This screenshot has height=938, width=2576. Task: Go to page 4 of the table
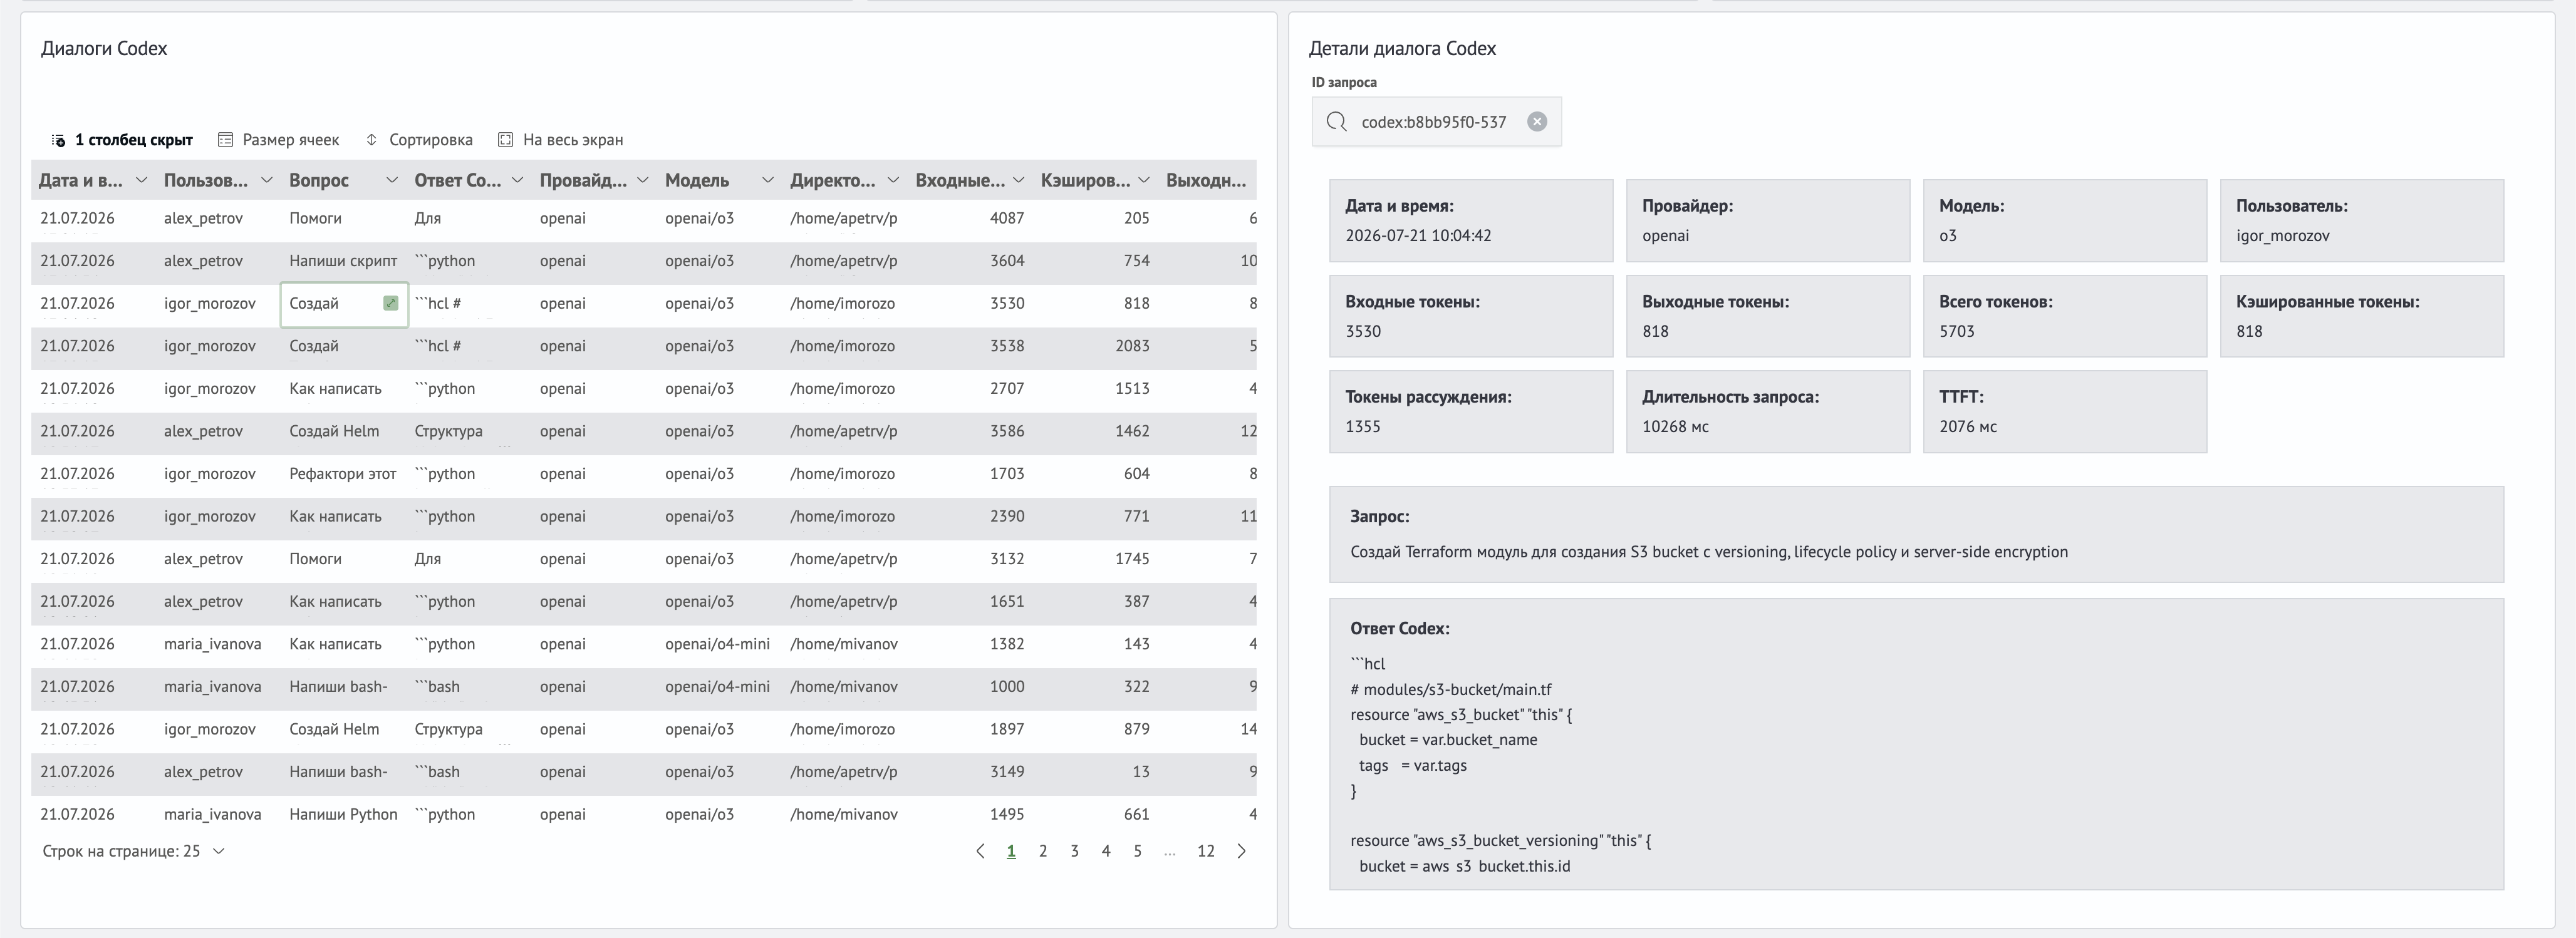(1106, 851)
